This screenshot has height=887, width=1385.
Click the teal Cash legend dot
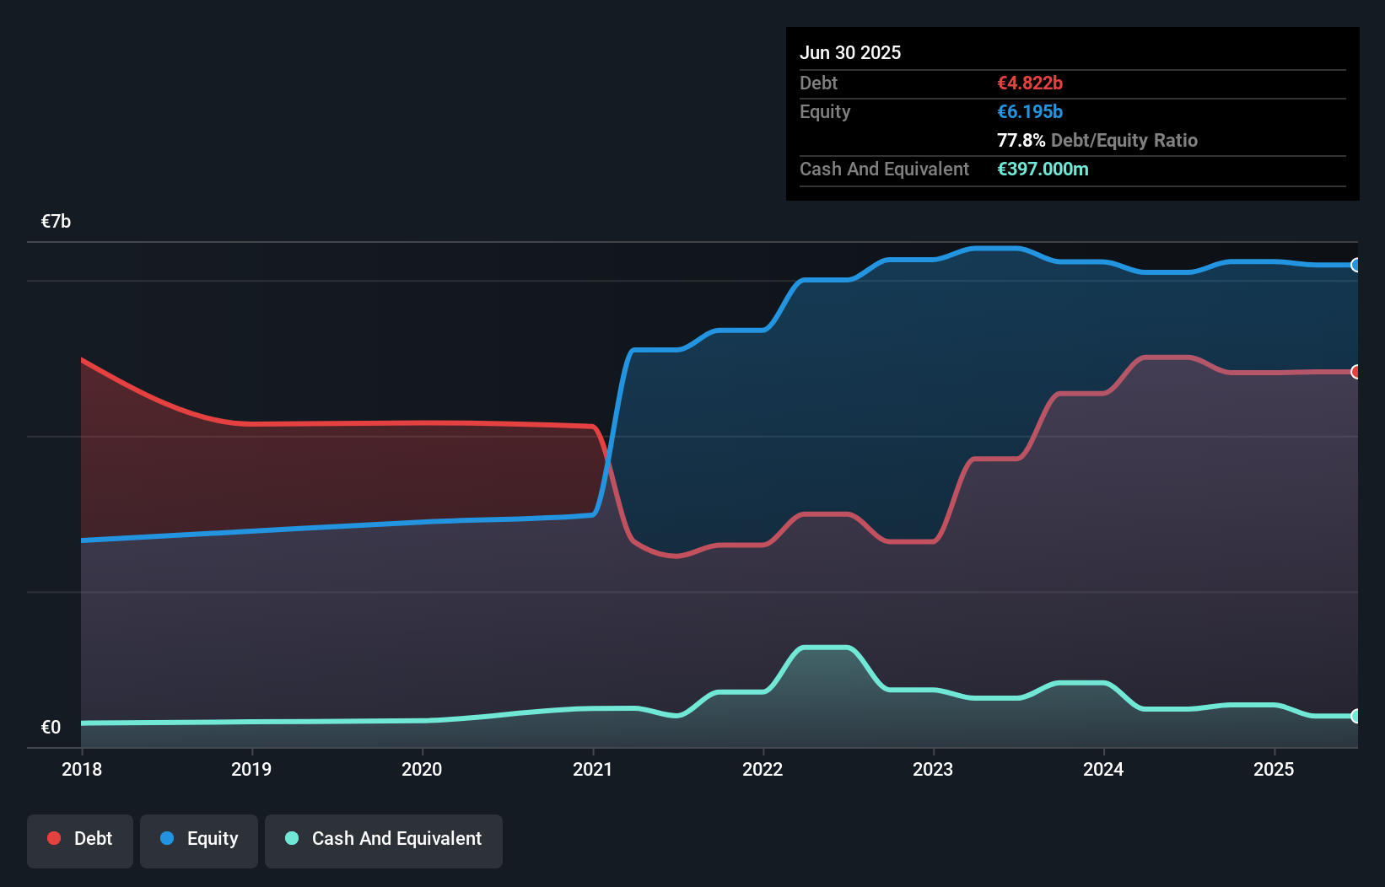[x=292, y=838]
